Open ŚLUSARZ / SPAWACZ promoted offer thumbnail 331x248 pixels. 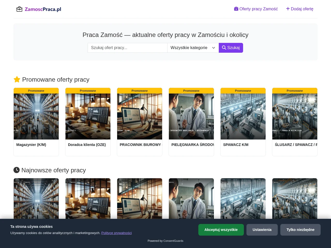(x=295, y=117)
